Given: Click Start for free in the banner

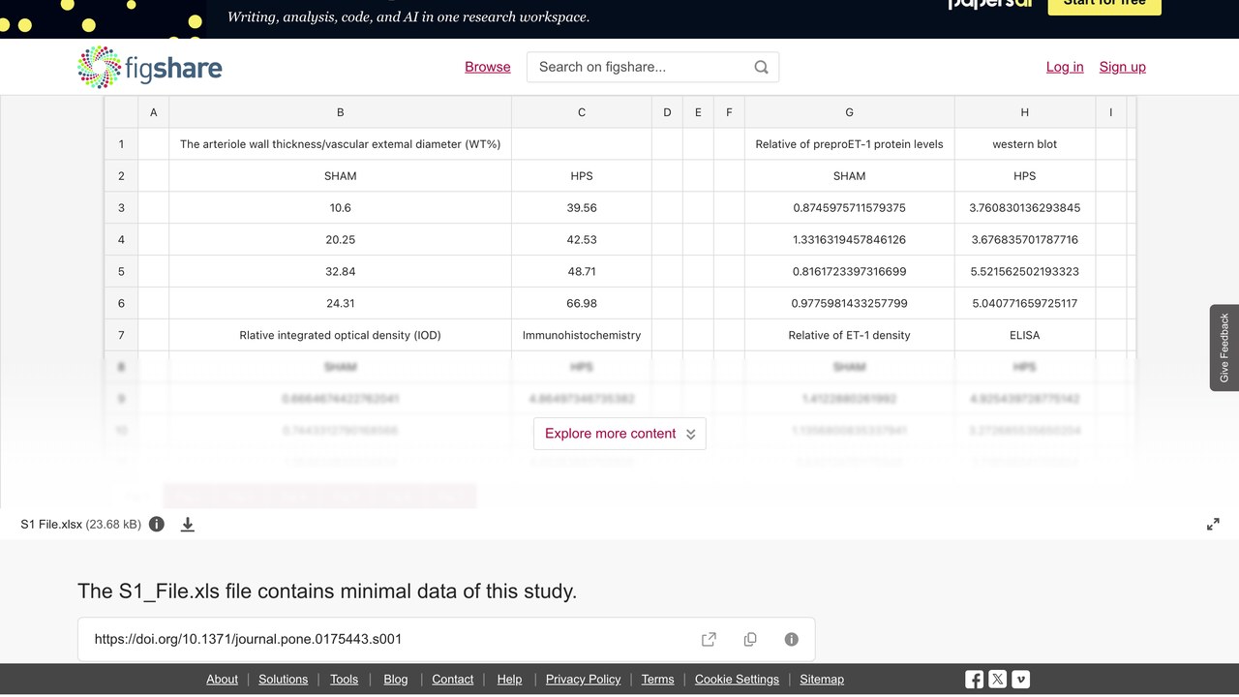Looking at the screenshot, I should tap(1104, 5).
